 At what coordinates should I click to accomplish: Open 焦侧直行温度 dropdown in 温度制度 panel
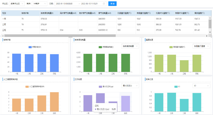[x=201, y=46]
